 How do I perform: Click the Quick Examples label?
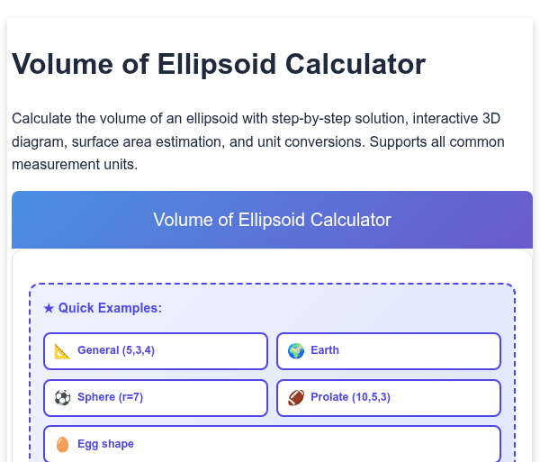(x=110, y=308)
